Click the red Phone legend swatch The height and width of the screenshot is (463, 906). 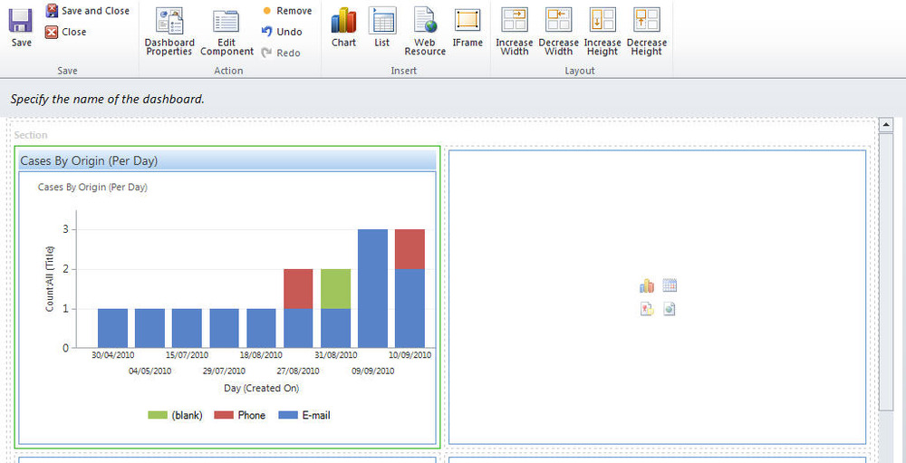224,415
